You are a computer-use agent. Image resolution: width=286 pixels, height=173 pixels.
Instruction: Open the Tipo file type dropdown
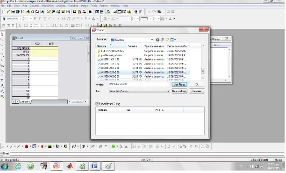(168, 91)
